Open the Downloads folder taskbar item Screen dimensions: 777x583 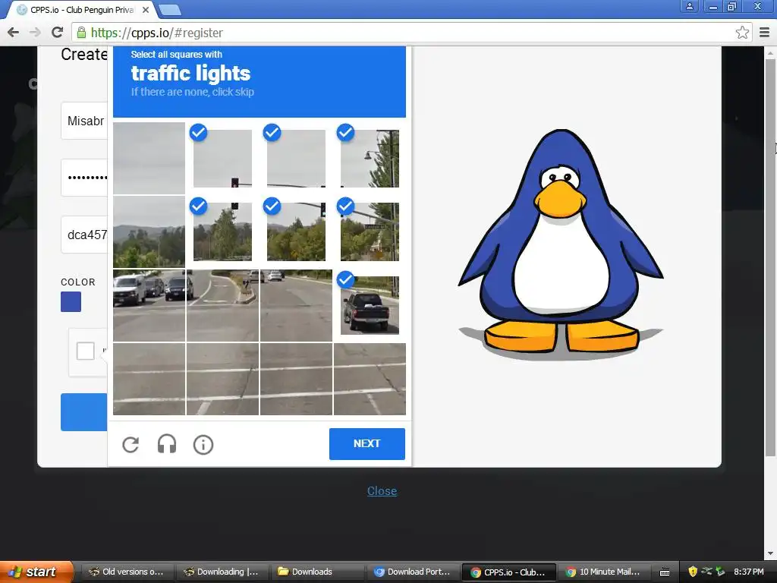[317, 572]
